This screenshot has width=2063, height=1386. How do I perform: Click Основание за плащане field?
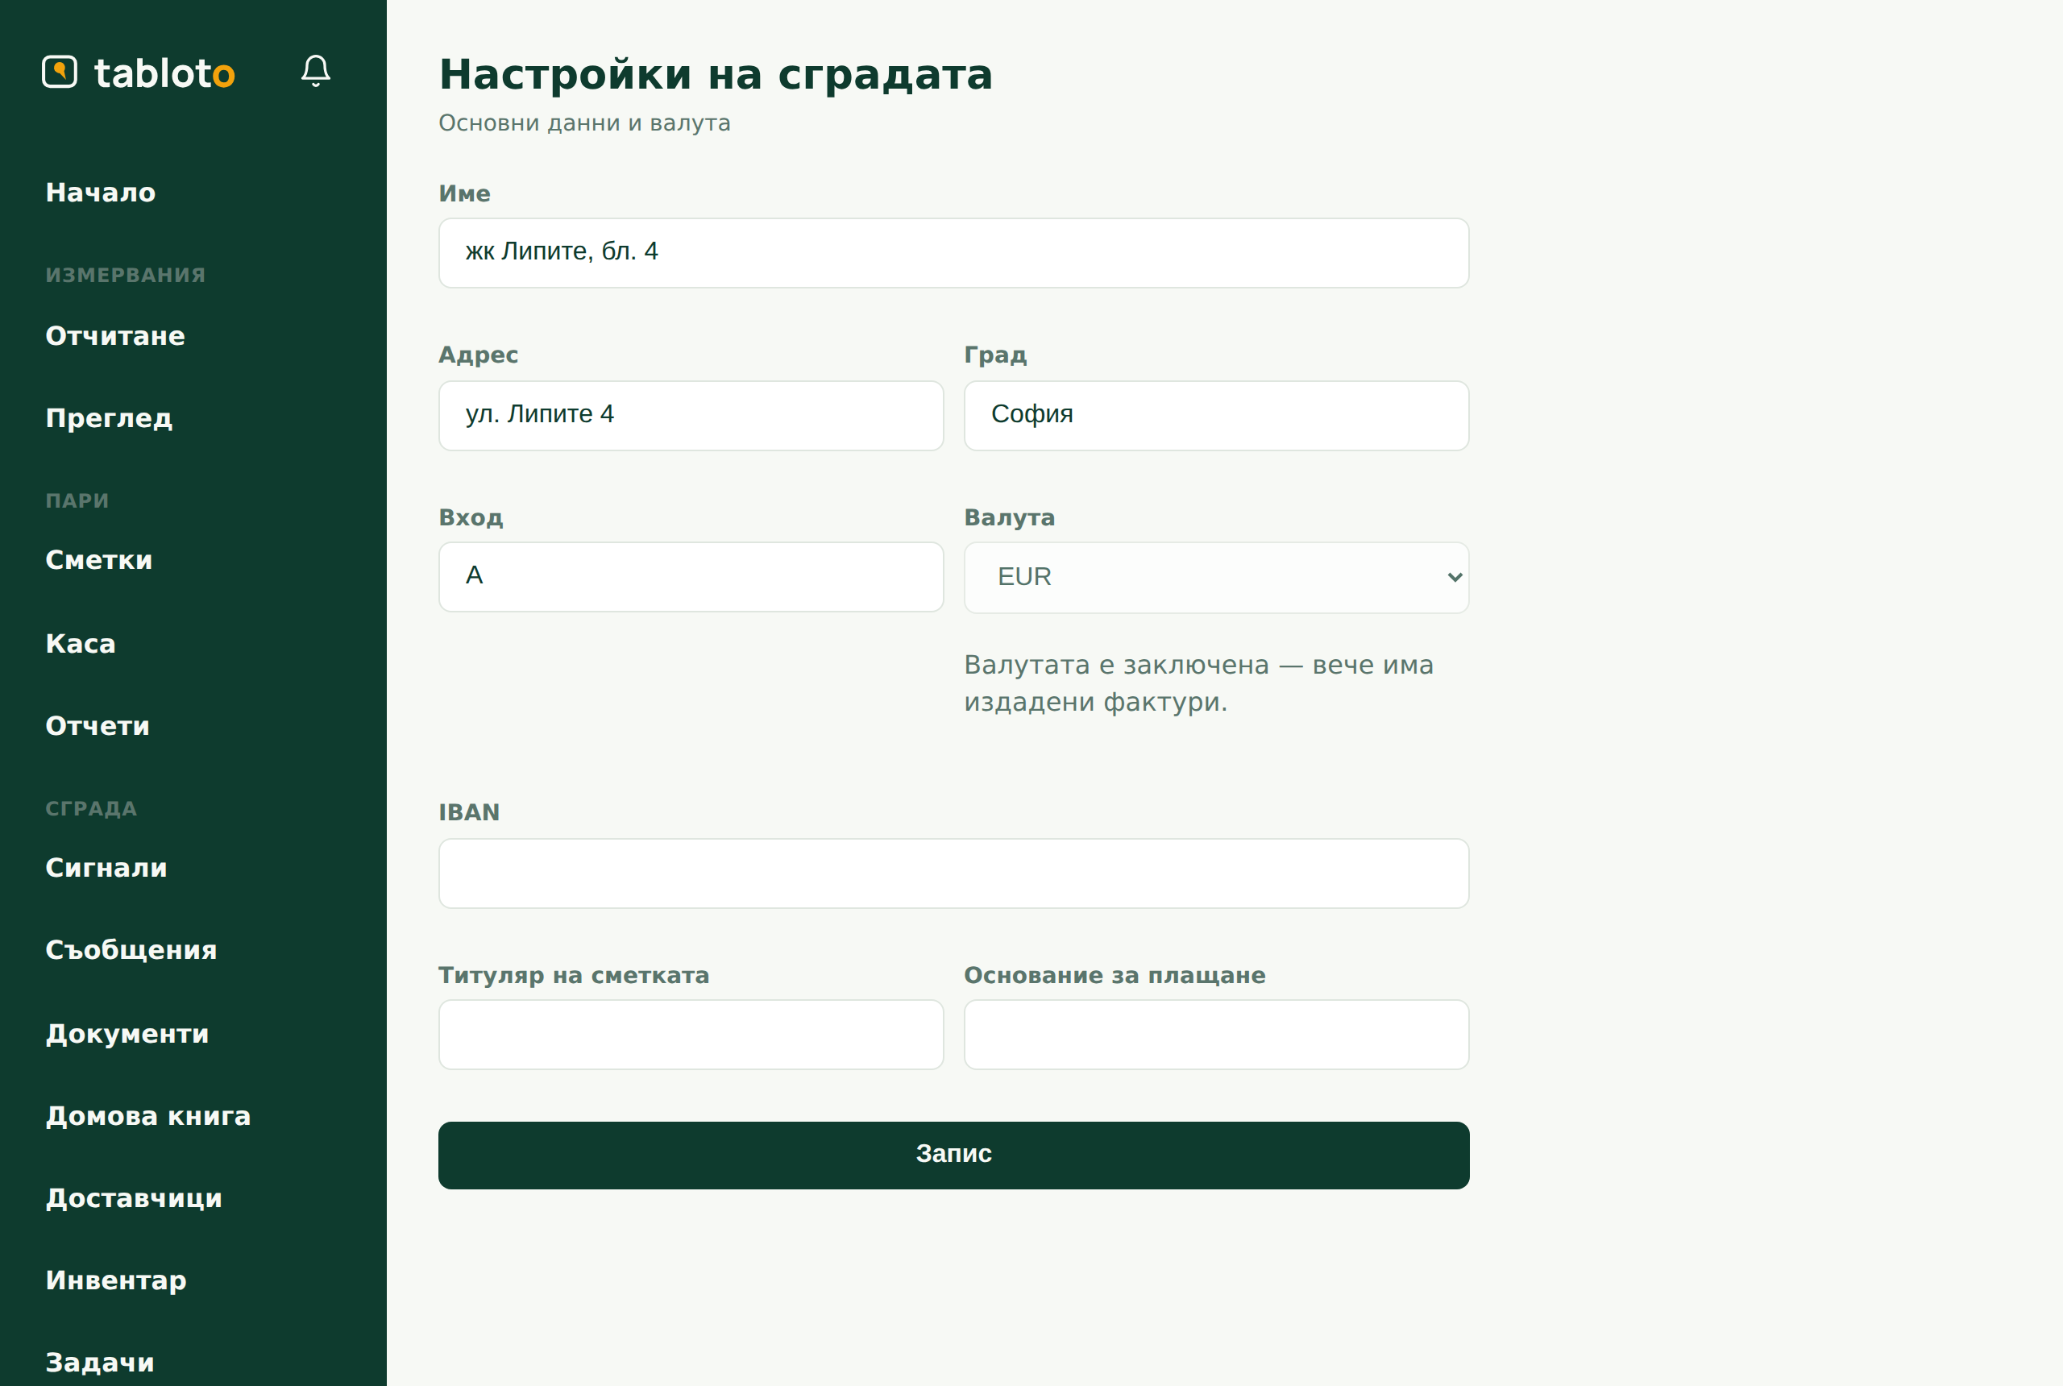pos(1216,1034)
